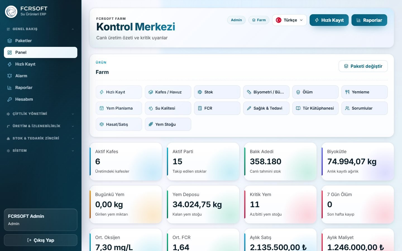
Task: Open Alarm in the sidebar menu
Action: click(x=40, y=76)
